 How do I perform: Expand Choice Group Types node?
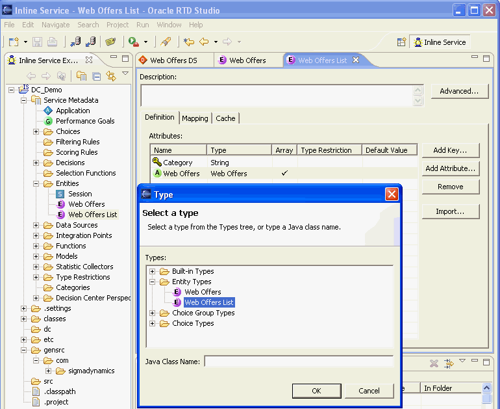click(x=153, y=313)
